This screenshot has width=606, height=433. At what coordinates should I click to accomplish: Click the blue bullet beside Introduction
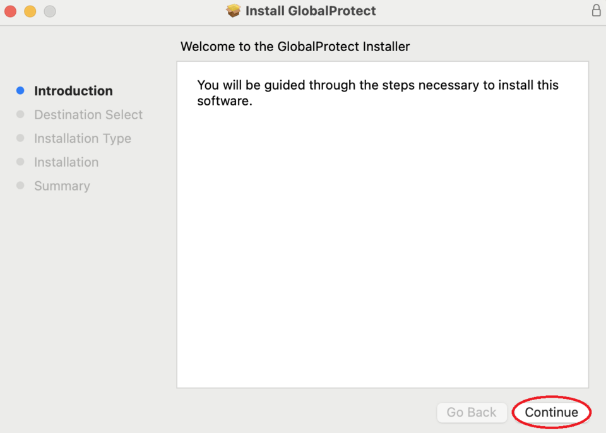click(x=20, y=91)
